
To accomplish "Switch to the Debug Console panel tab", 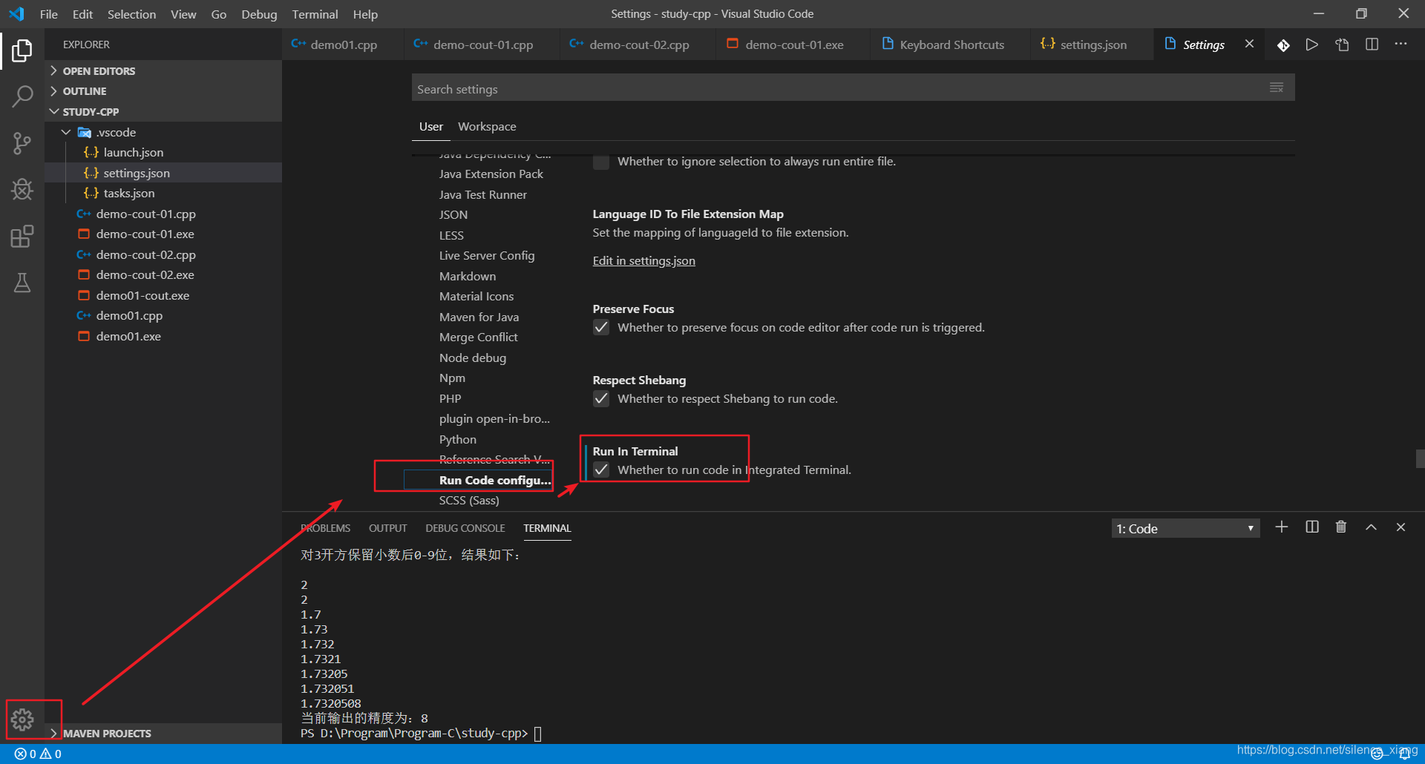I will pos(465,528).
